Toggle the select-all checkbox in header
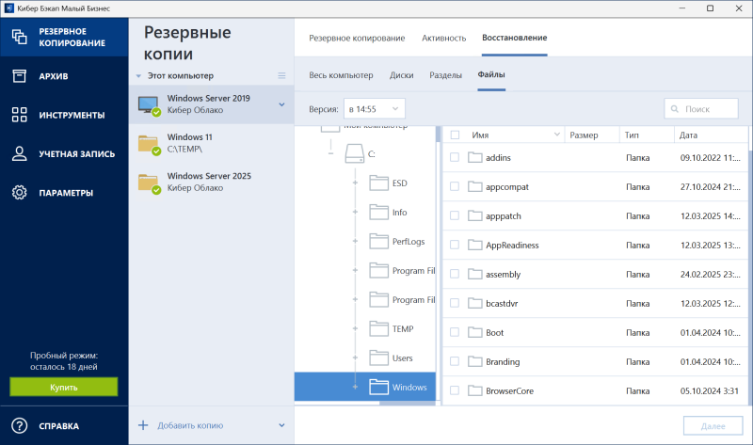Image resolution: width=753 pixels, height=445 pixels. [455, 135]
